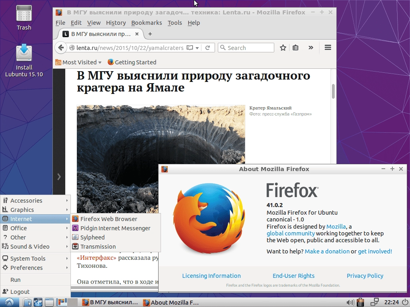
Task: Open the global community link
Action: pos(291,233)
